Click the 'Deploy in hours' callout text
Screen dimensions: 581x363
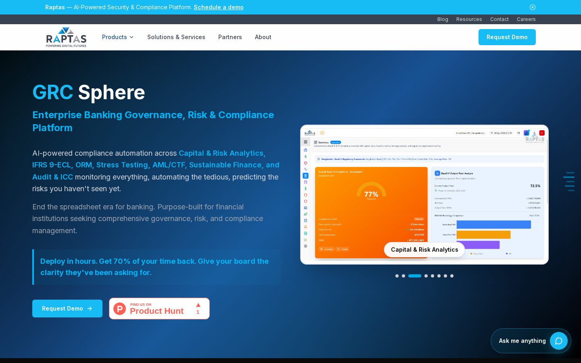155,267
